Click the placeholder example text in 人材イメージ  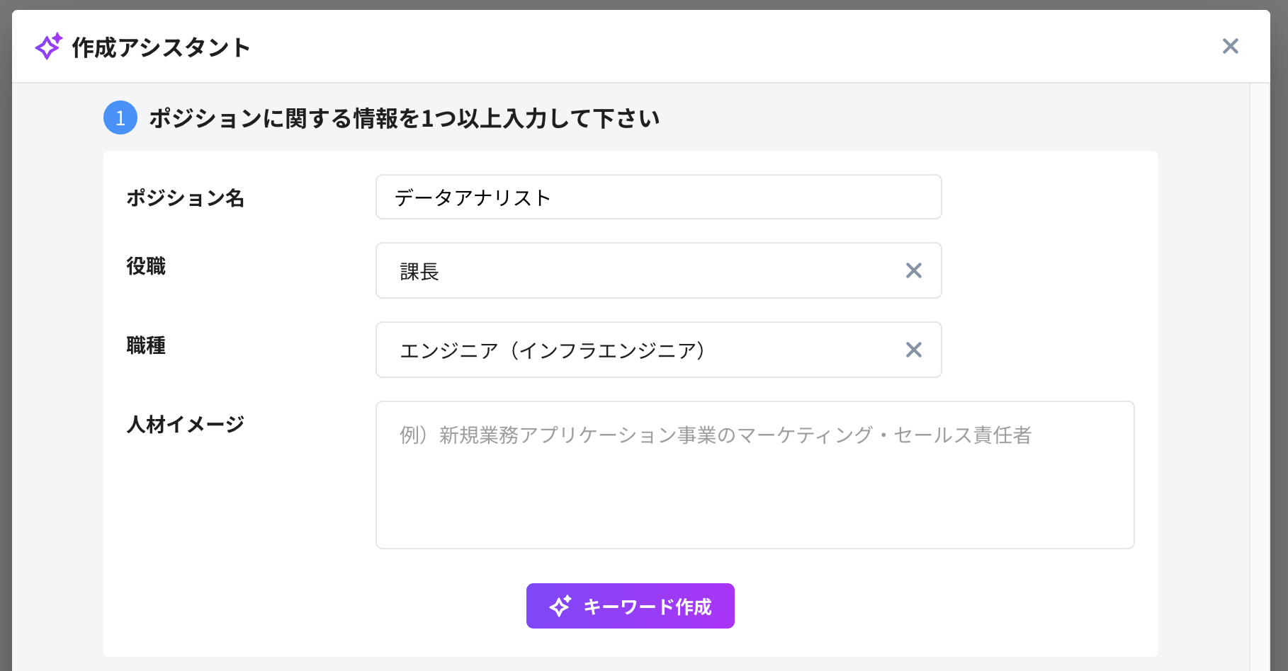(713, 436)
